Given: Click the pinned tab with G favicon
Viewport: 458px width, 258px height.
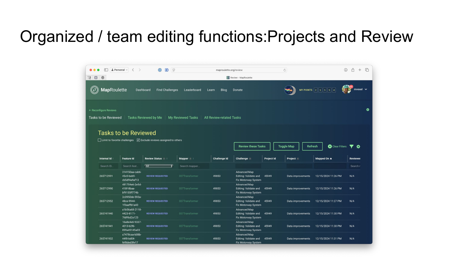Looking at the screenshot, I should [96, 78].
